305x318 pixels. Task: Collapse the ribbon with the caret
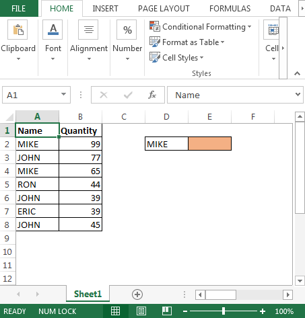point(297,73)
